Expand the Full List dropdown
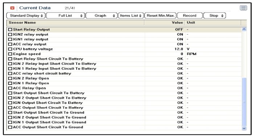This screenshot has height=137, width=254. tap(65, 16)
